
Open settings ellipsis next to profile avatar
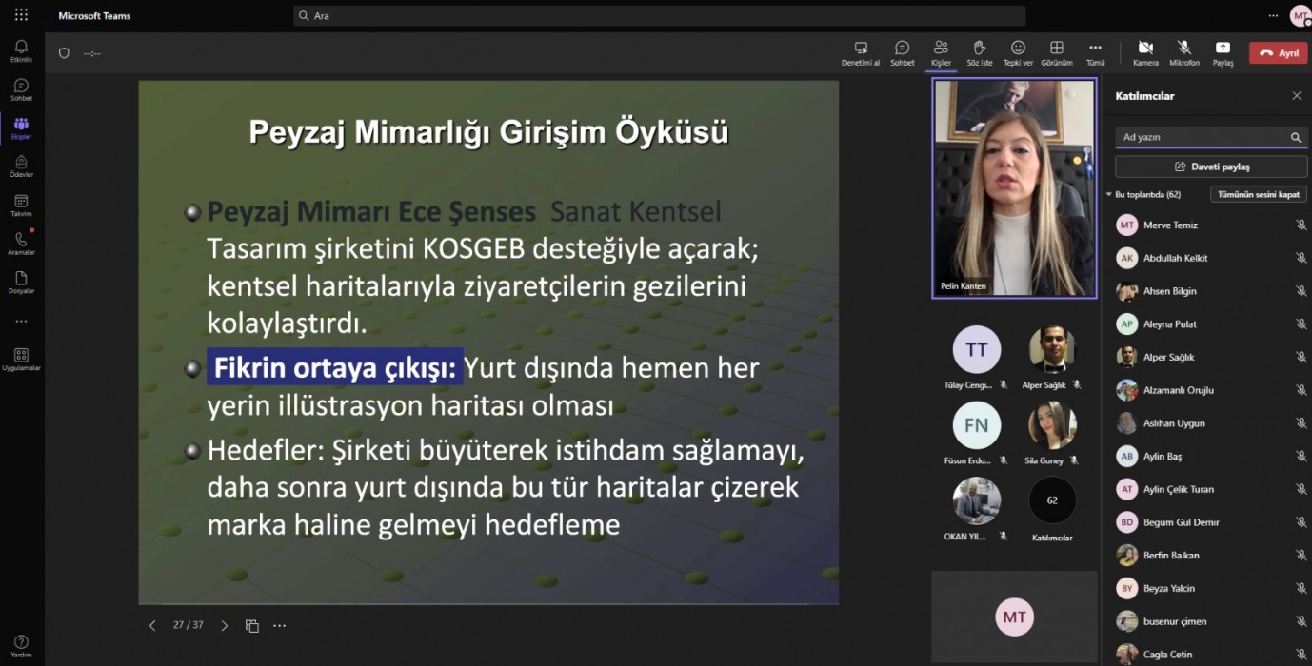[1273, 15]
